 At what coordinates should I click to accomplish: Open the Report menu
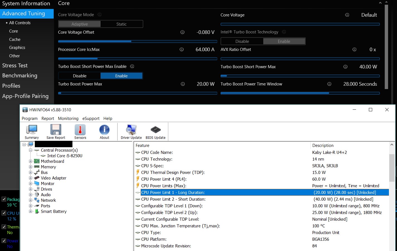coord(48,119)
